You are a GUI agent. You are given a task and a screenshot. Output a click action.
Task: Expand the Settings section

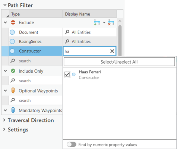point(4,129)
